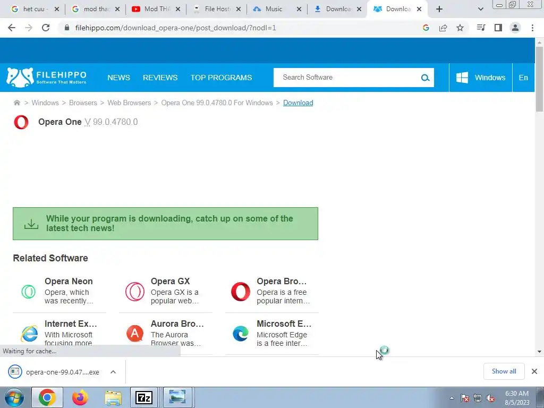Open the REVIEWS menu item

click(160, 78)
